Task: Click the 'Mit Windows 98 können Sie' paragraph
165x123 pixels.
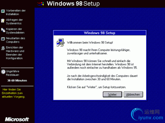Action: [102, 64]
